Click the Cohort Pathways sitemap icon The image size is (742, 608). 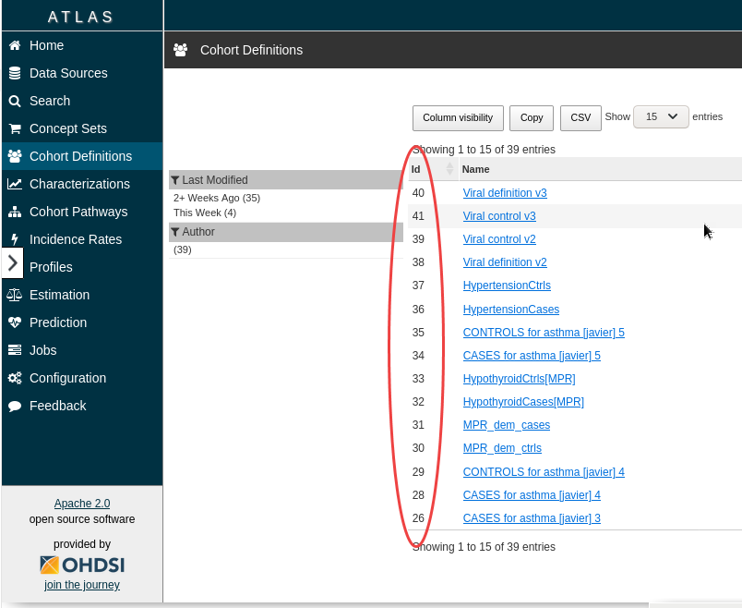pos(15,212)
